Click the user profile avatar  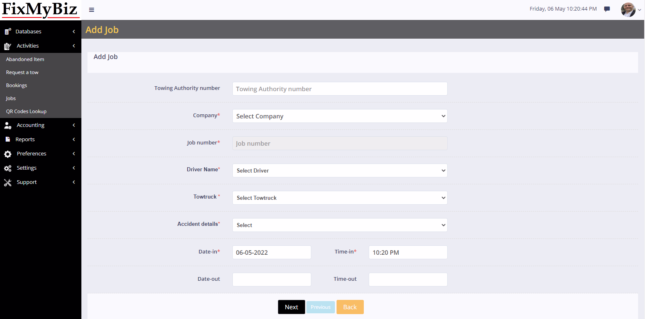pos(628,10)
